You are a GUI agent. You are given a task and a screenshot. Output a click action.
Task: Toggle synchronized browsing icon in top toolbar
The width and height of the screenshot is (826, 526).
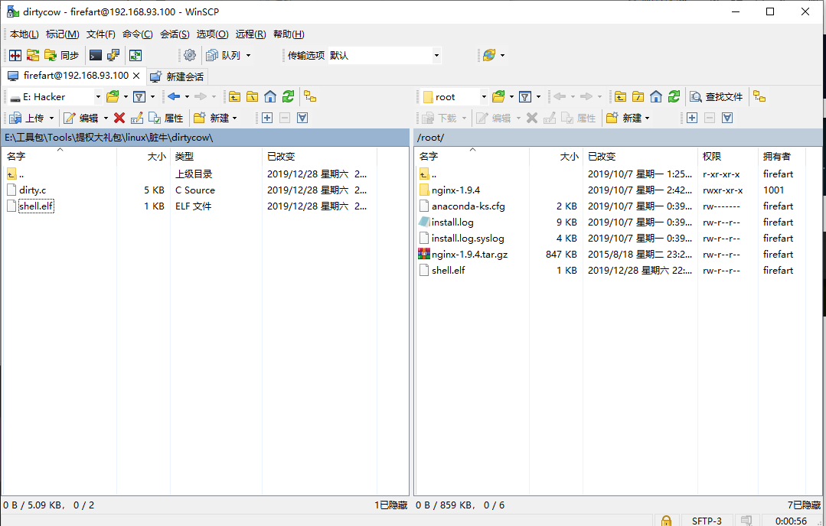click(135, 55)
